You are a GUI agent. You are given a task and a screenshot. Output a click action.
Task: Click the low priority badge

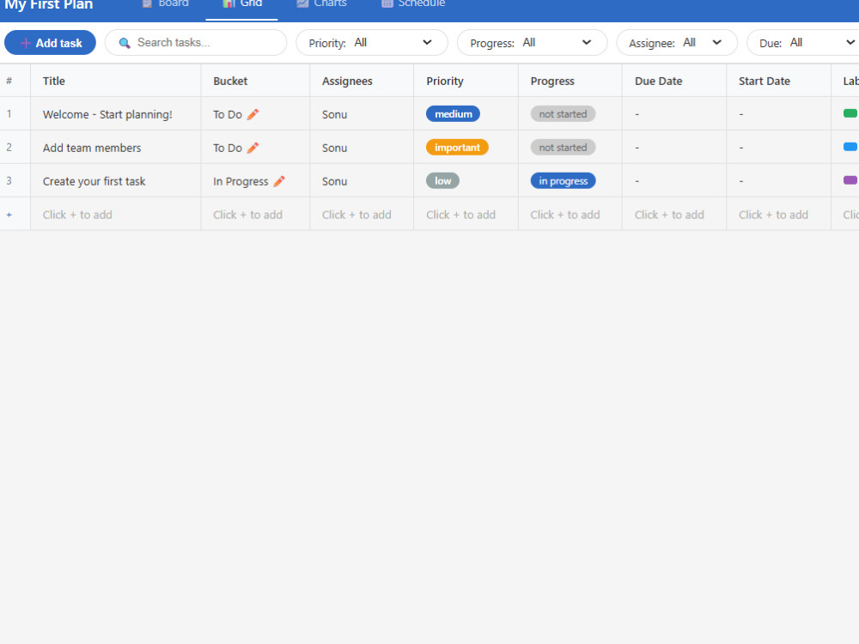click(x=442, y=180)
